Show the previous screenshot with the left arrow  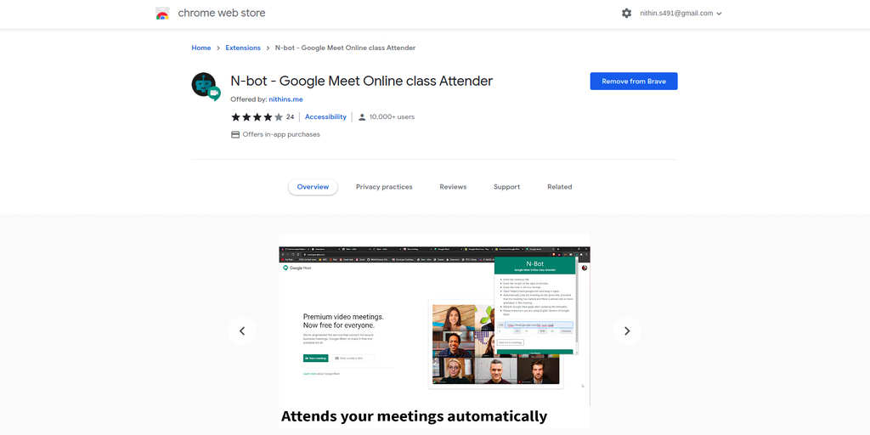[x=242, y=331]
